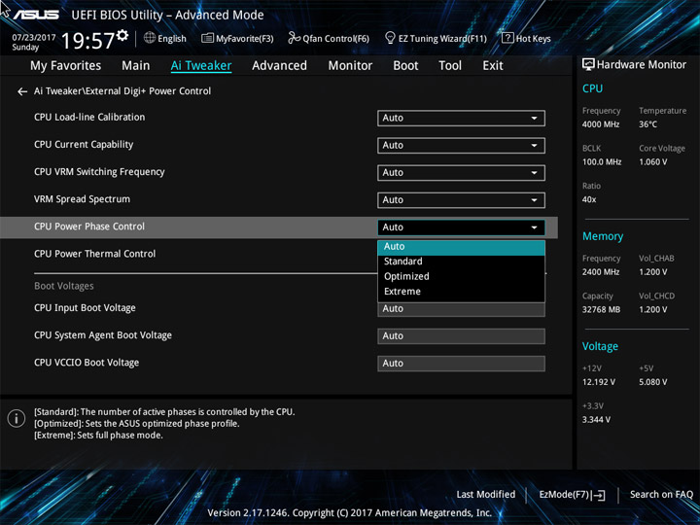Click the EzMode exit arrow icon
Image resolution: width=700 pixels, height=525 pixels.
pos(598,495)
